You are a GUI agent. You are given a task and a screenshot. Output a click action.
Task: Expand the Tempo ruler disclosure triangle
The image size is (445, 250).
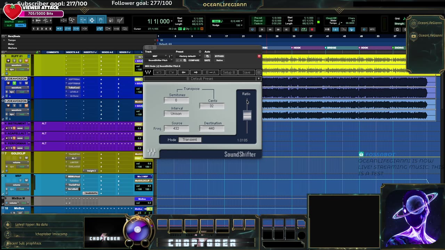coord(5,40)
